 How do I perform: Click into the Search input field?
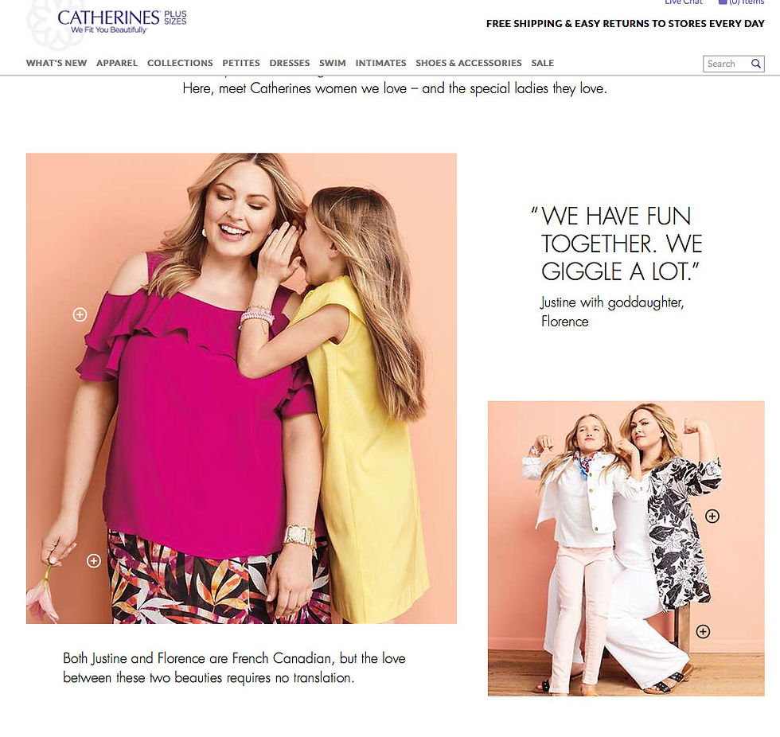coord(727,64)
